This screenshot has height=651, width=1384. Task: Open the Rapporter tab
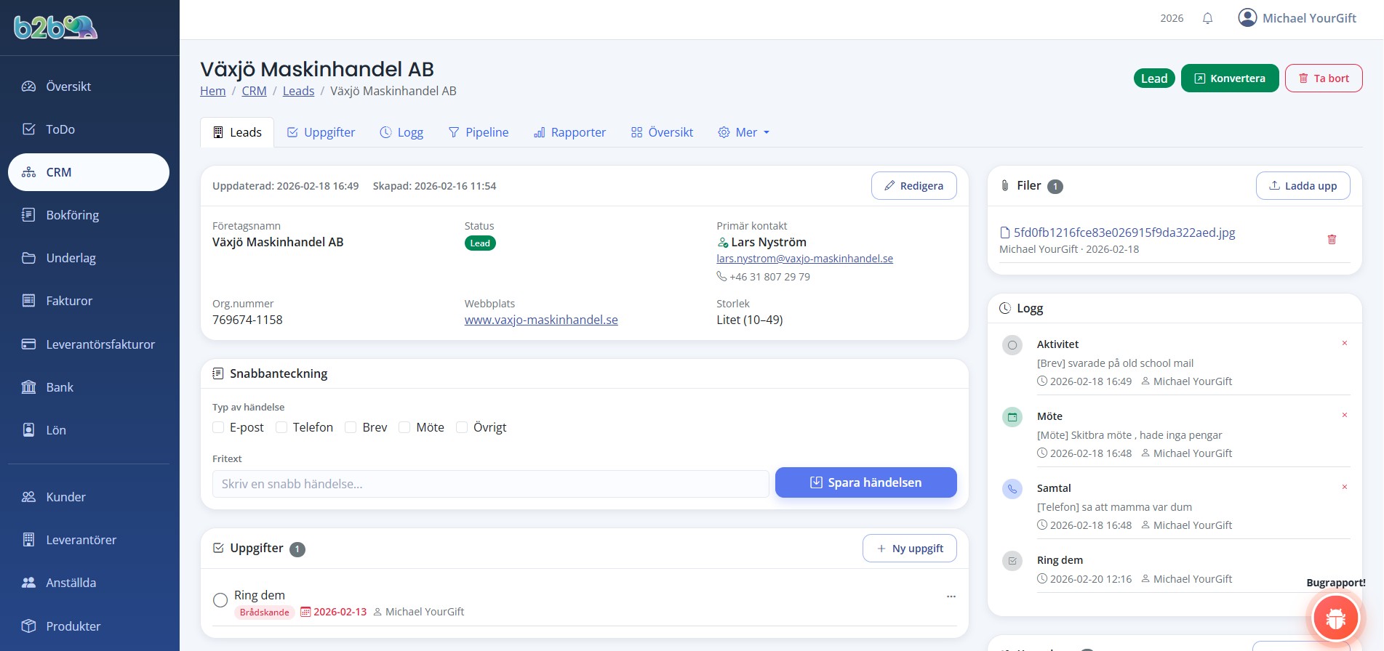(569, 132)
